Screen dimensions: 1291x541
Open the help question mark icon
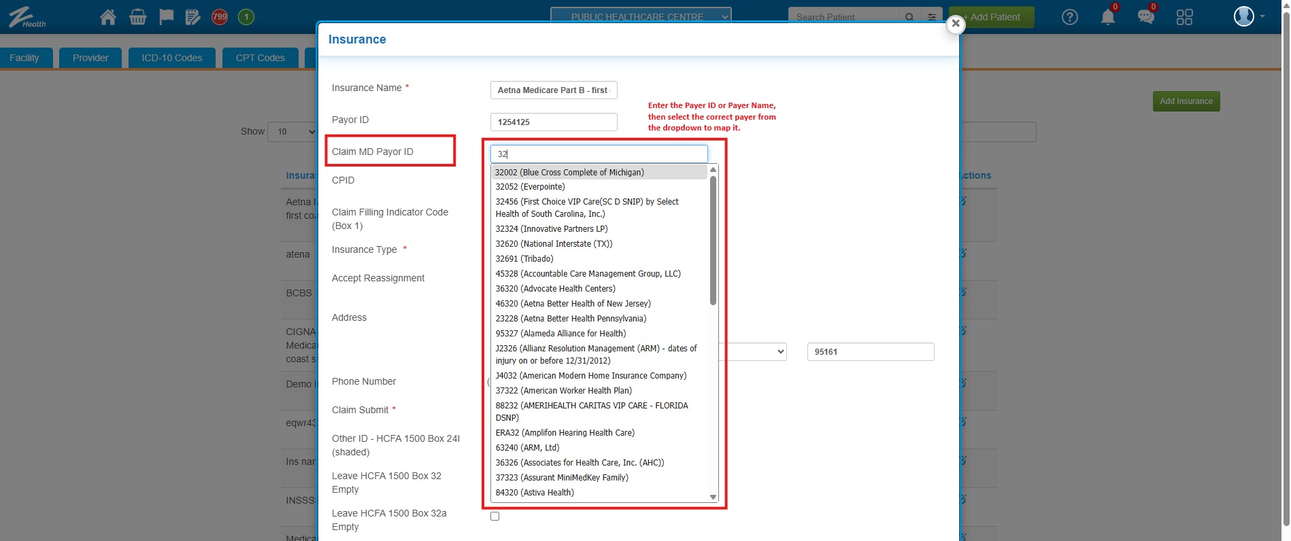pyautogui.click(x=1069, y=17)
